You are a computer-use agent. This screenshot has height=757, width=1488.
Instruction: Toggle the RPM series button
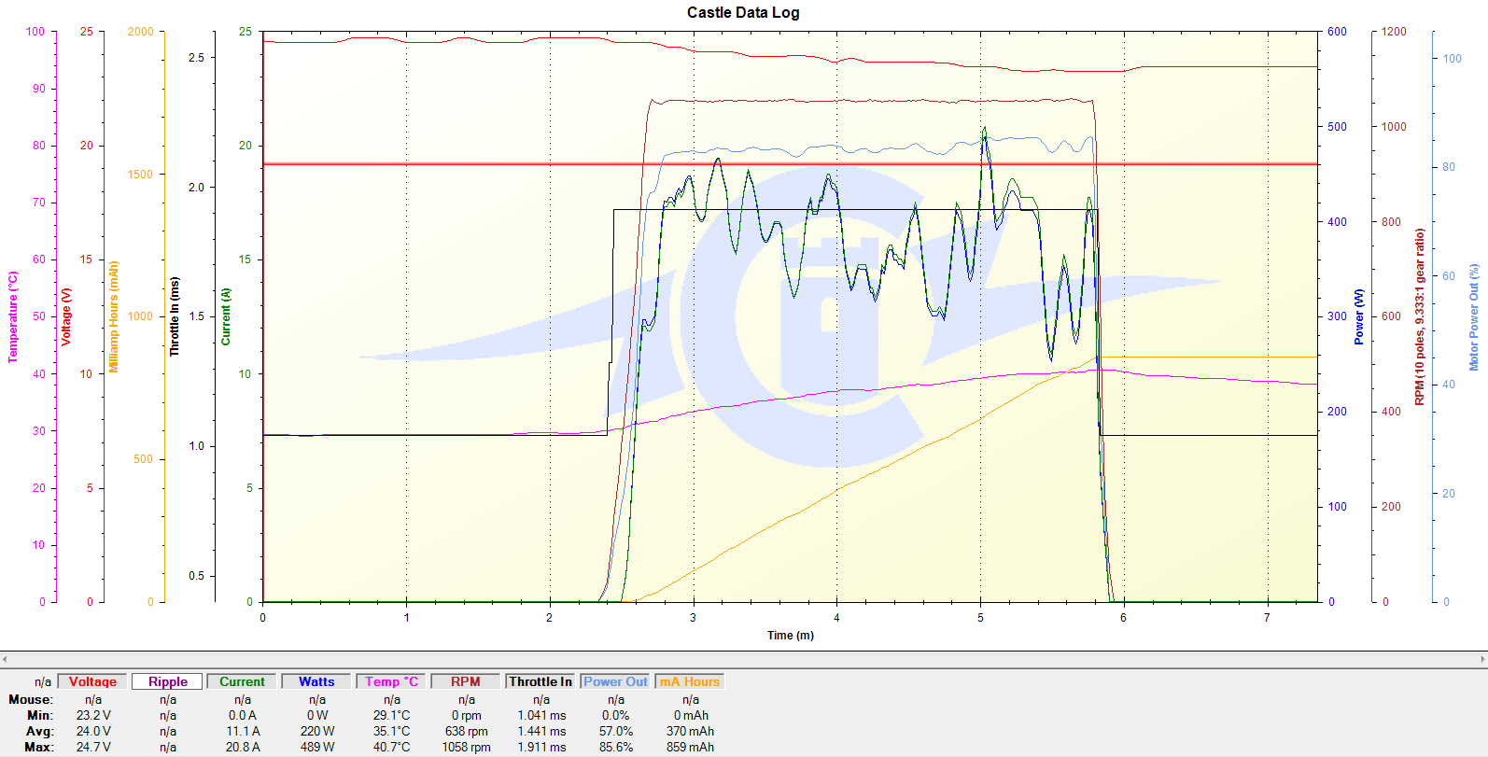(466, 681)
